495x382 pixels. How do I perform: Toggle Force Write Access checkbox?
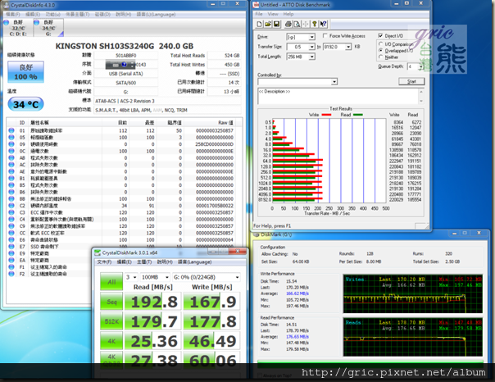(325, 36)
